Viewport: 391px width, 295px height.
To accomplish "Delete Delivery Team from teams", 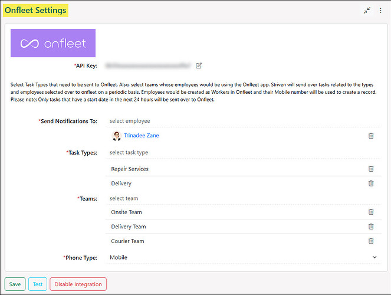I will (371, 227).
